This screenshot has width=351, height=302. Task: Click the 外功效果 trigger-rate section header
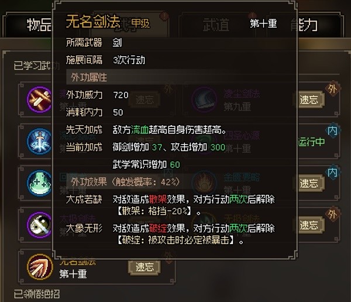pyautogui.click(x=125, y=181)
